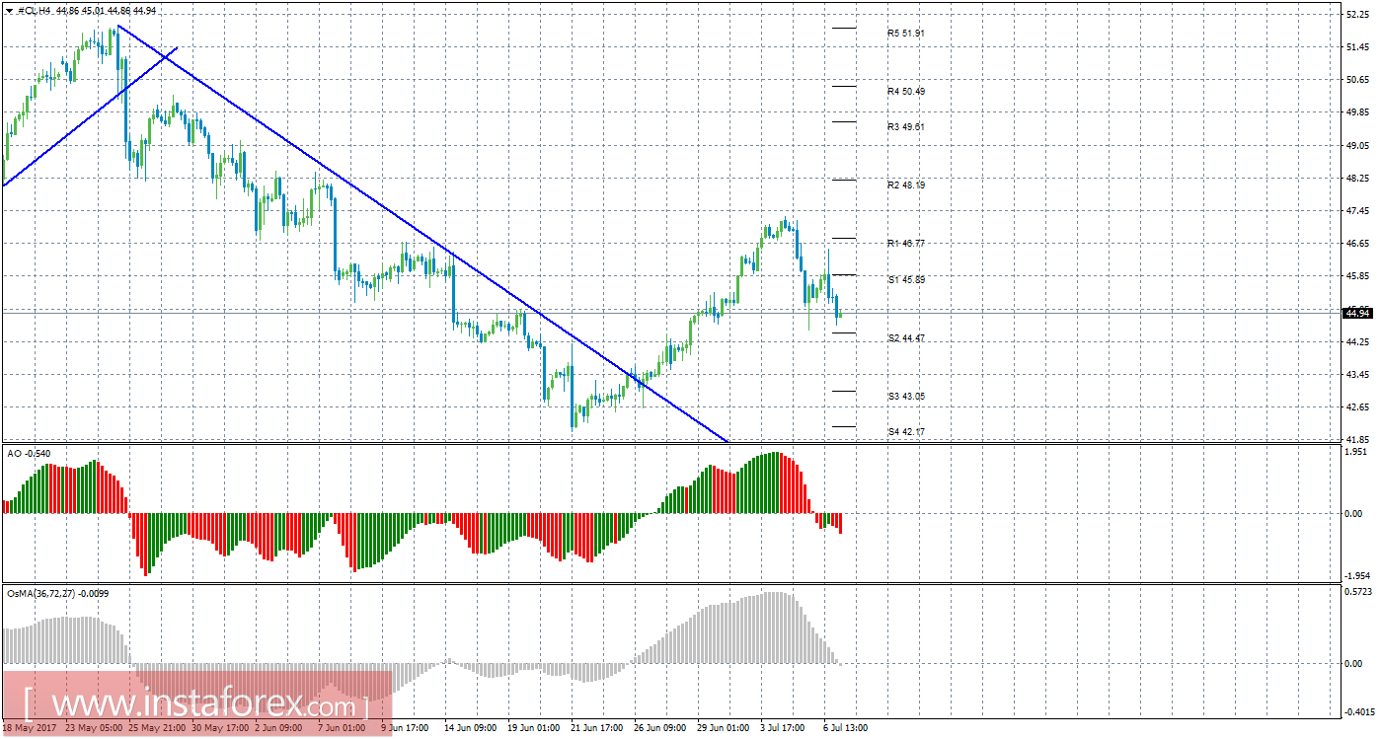Click 0.00 on the OsMA scale
The height and width of the screenshot is (739, 1380).
click(x=1355, y=663)
